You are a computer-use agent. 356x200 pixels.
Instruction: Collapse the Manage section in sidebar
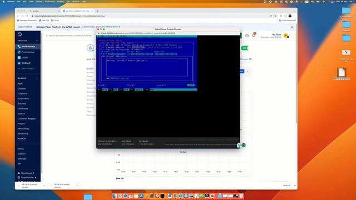point(37,78)
